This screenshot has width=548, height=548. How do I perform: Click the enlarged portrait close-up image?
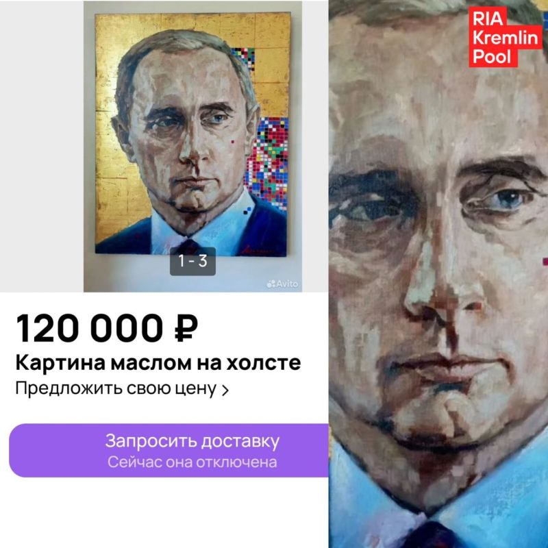click(x=438, y=274)
